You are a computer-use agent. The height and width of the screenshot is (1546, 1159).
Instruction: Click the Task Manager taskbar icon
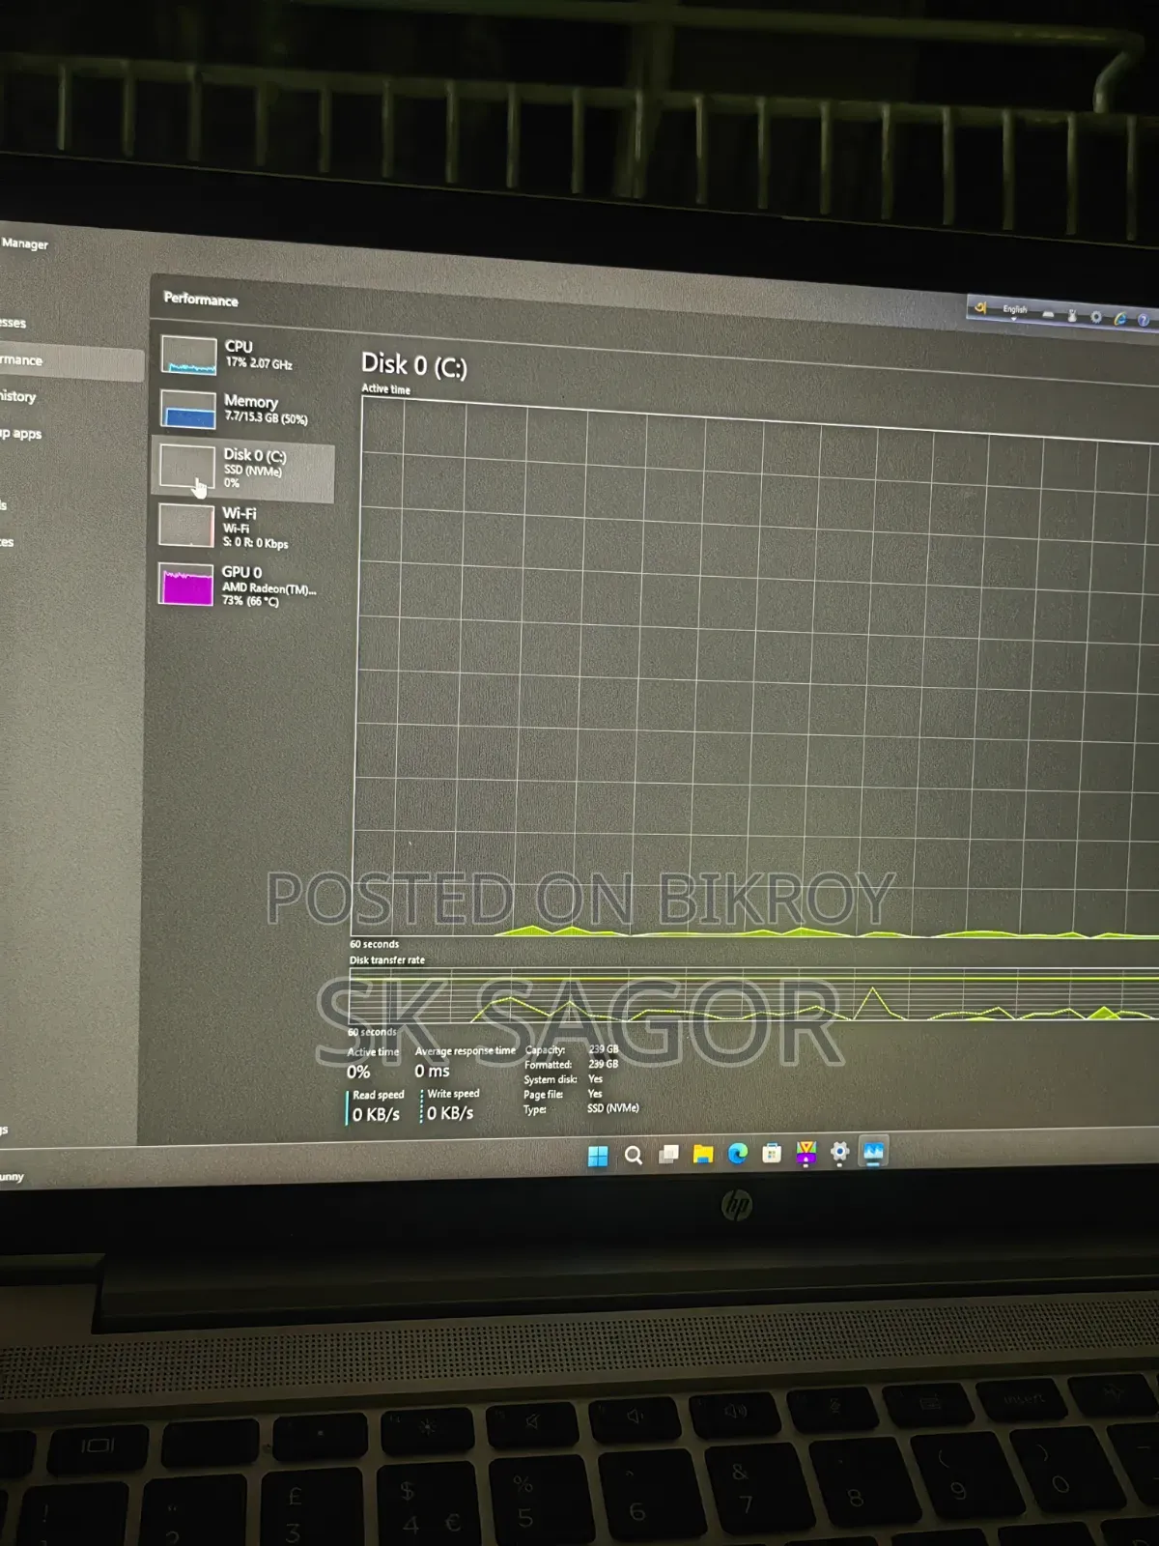[873, 1152]
